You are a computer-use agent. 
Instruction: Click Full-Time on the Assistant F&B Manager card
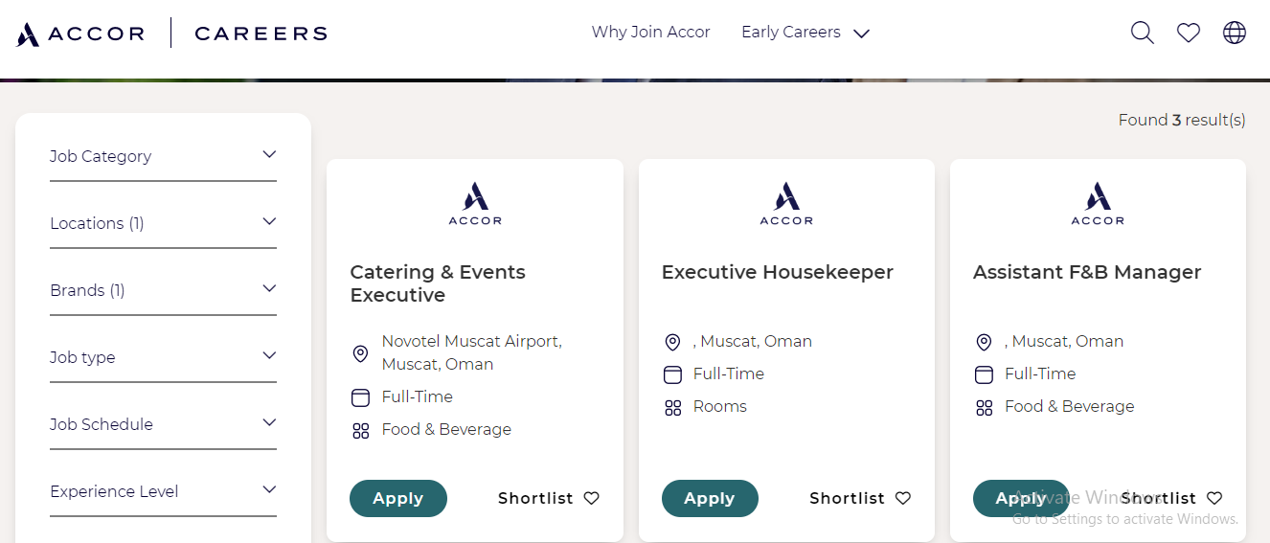point(1040,374)
